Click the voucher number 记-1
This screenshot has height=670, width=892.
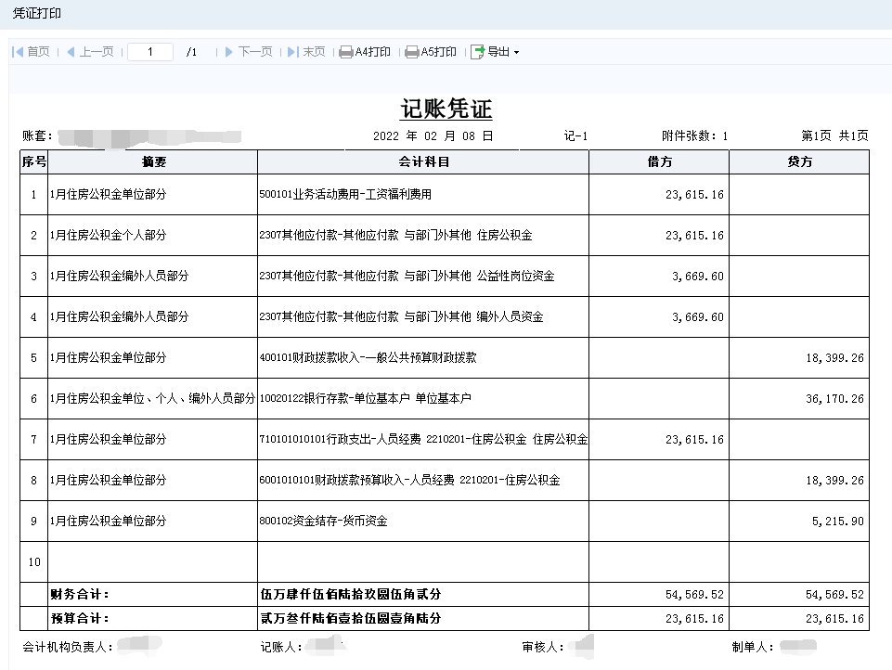point(575,135)
